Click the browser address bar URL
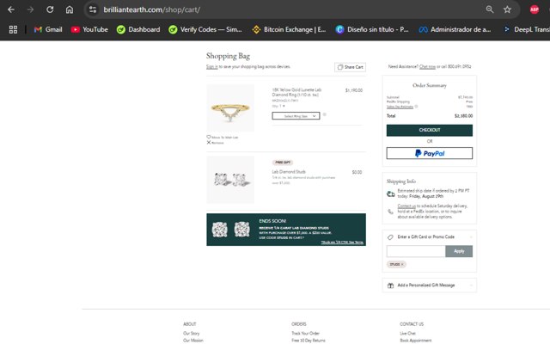The height and width of the screenshot is (344, 550). pyautogui.click(x=151, y=9)
